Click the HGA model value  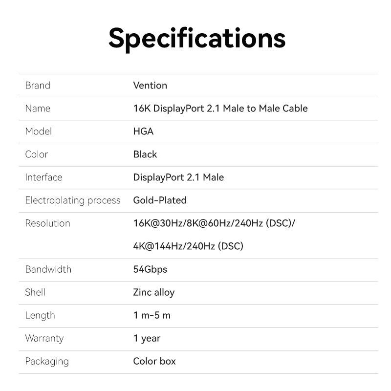(143, 131)
